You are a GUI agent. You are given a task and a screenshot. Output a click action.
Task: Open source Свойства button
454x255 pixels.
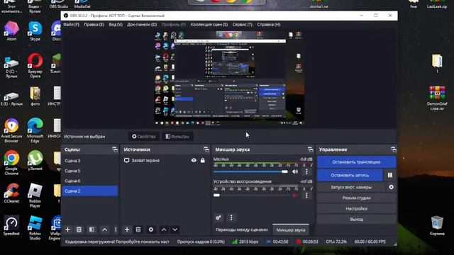[144, 136]
